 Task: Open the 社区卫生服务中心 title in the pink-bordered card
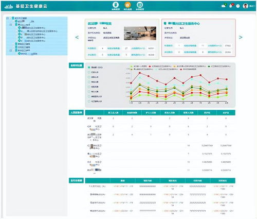coord(184,23)
